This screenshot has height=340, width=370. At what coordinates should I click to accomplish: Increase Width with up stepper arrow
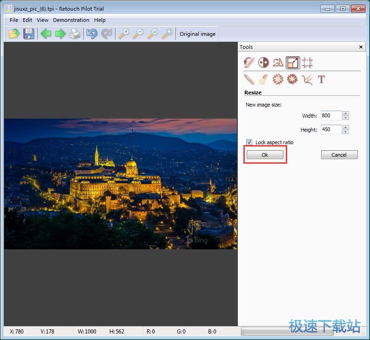346,113
